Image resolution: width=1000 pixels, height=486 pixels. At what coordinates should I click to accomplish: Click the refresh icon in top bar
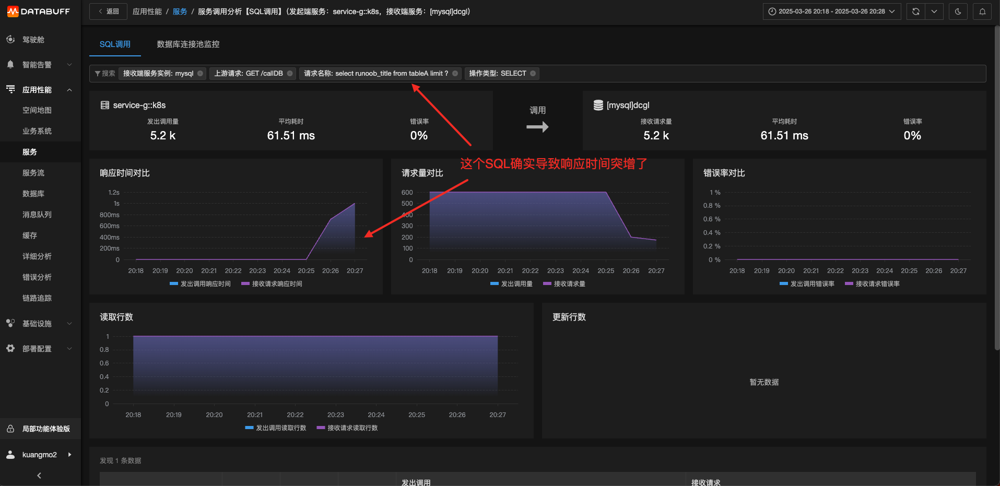coord(915,11)
